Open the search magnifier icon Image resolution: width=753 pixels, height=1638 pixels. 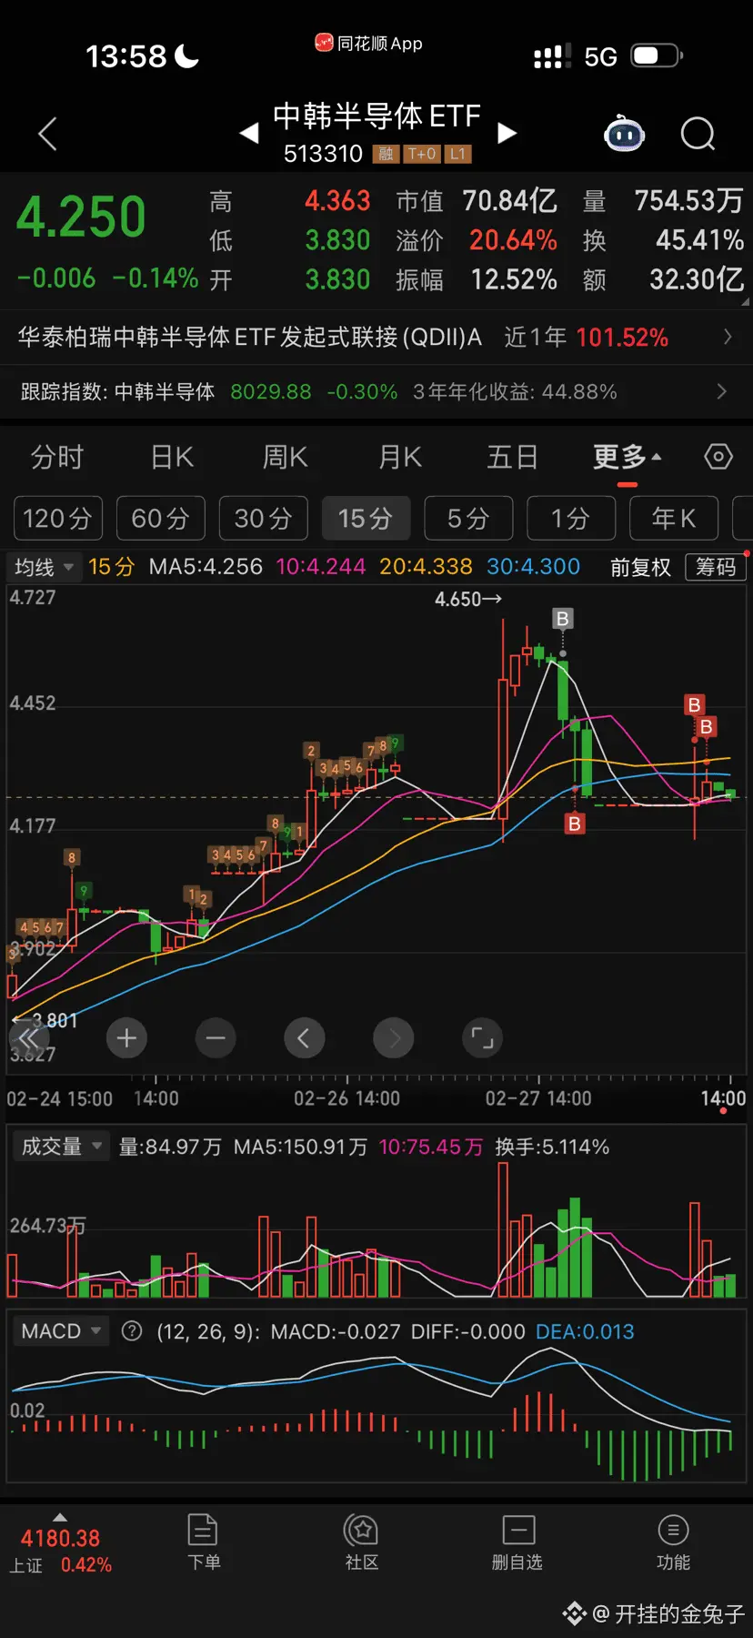point(698,135)
